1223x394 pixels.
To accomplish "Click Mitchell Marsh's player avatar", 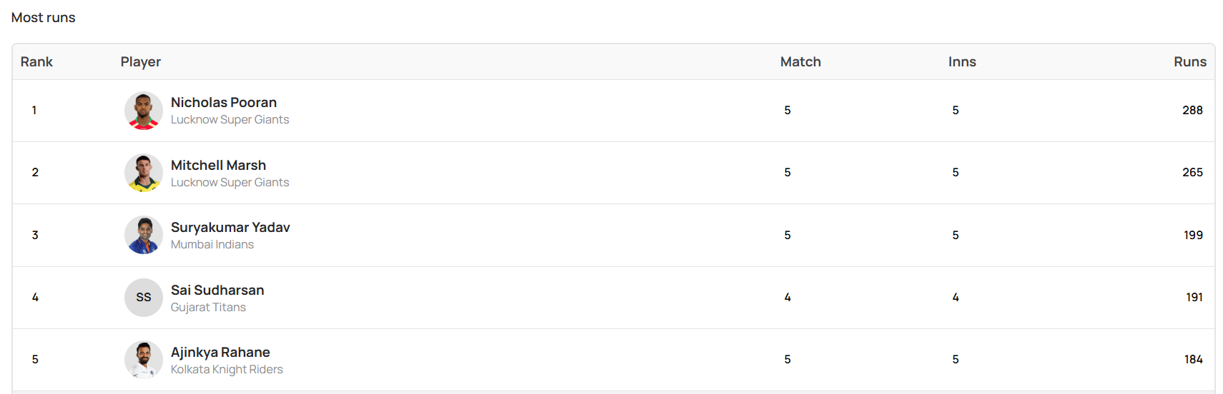I will click(143, 173).
